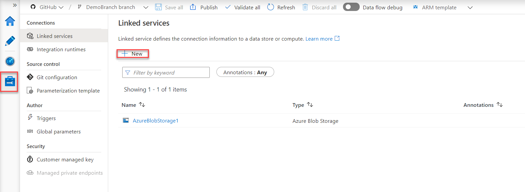Click the Filter by keyword field
This screenshot has width=525, height=192.
(x=166, y=73)
